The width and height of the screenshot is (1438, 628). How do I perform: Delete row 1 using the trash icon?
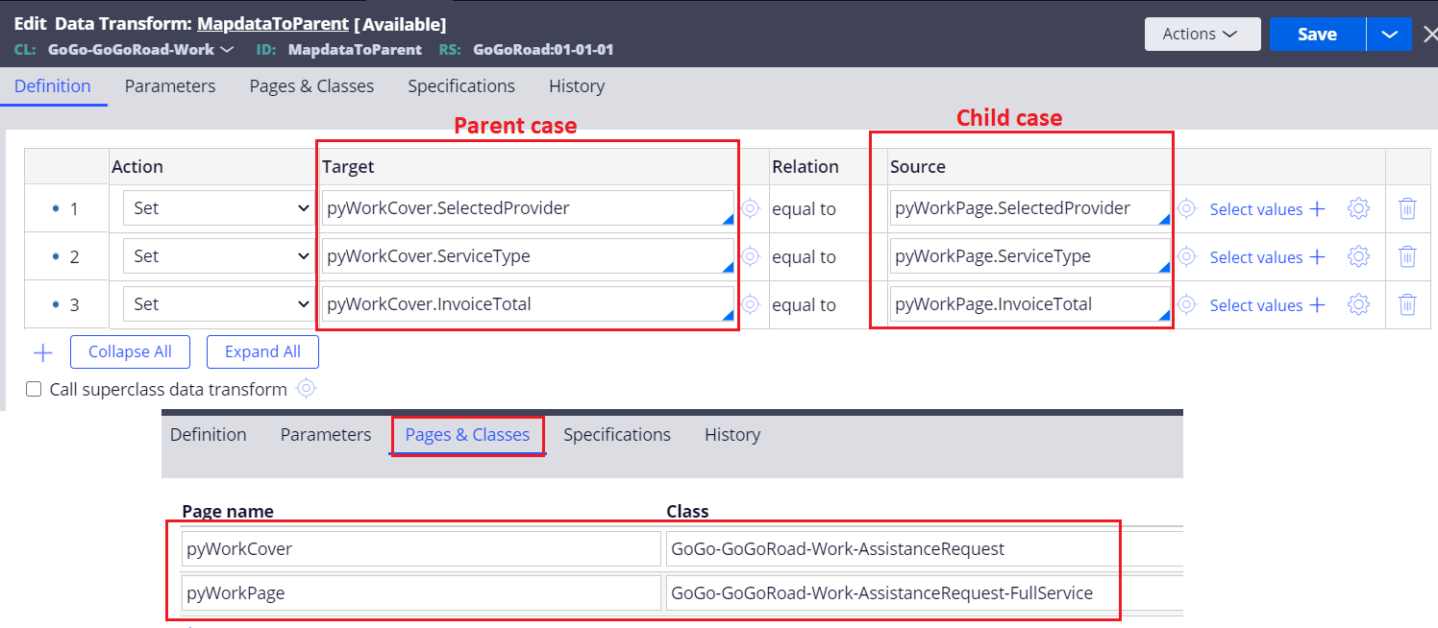click(1407, 208)
